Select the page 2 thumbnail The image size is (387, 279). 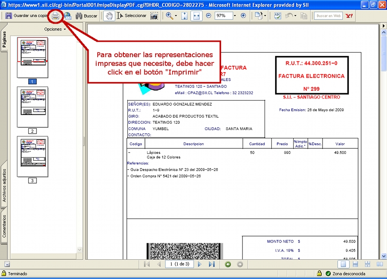point(33,107)
